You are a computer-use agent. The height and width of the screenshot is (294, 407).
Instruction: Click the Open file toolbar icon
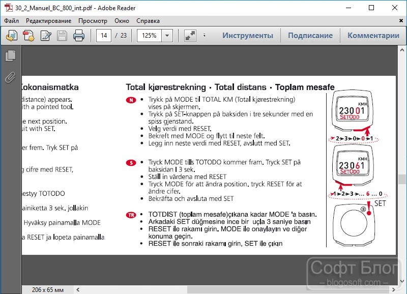(11, 36)
